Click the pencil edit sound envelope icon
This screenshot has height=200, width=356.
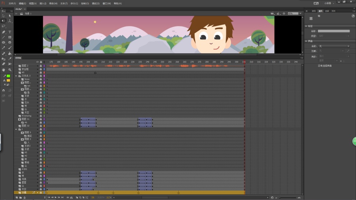348,51
